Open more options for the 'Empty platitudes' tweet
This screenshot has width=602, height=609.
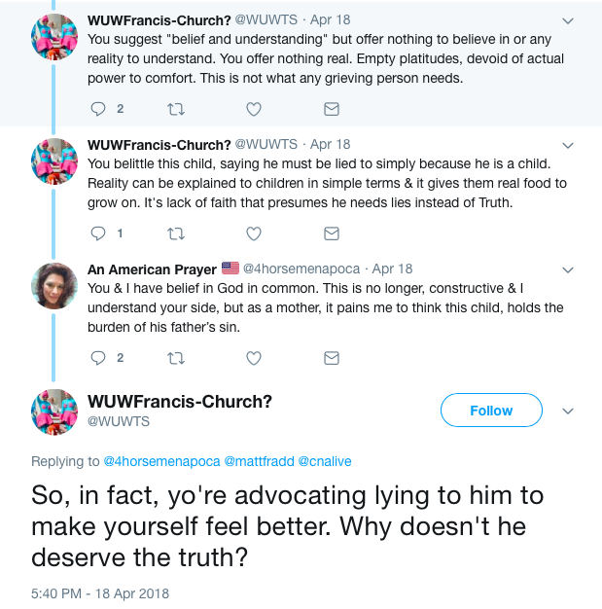(568, 20)
